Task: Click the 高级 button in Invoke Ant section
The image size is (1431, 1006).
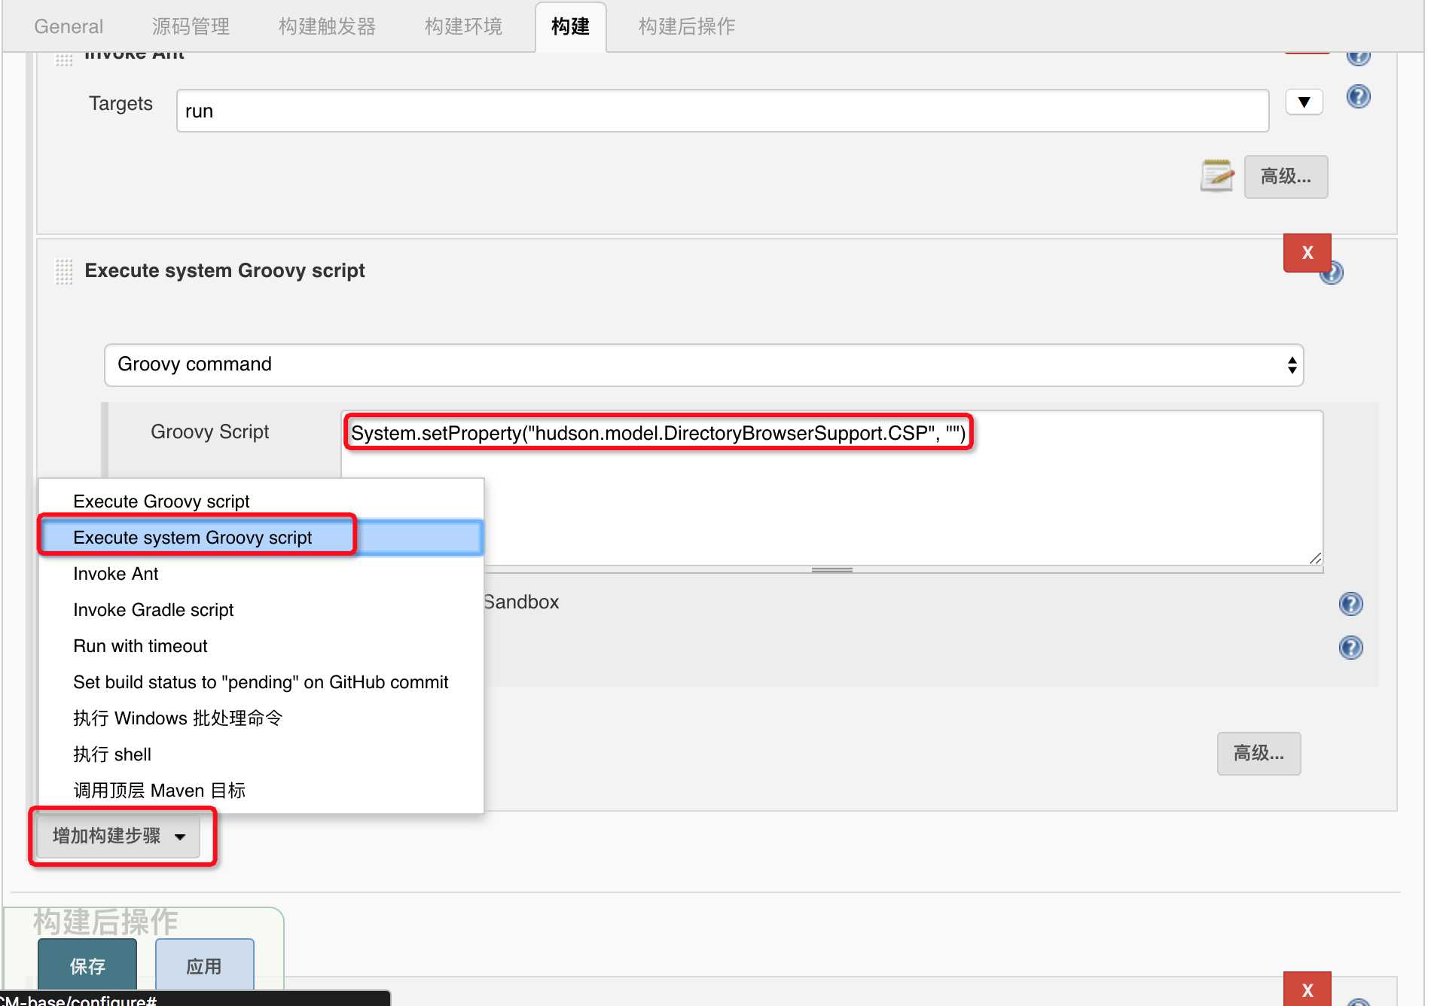Action: pos(1286,177)
